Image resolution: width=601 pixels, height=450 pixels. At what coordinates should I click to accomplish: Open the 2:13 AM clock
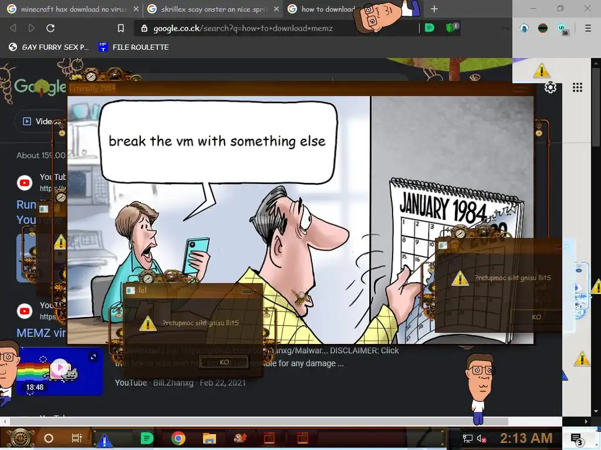coord(526,438)
